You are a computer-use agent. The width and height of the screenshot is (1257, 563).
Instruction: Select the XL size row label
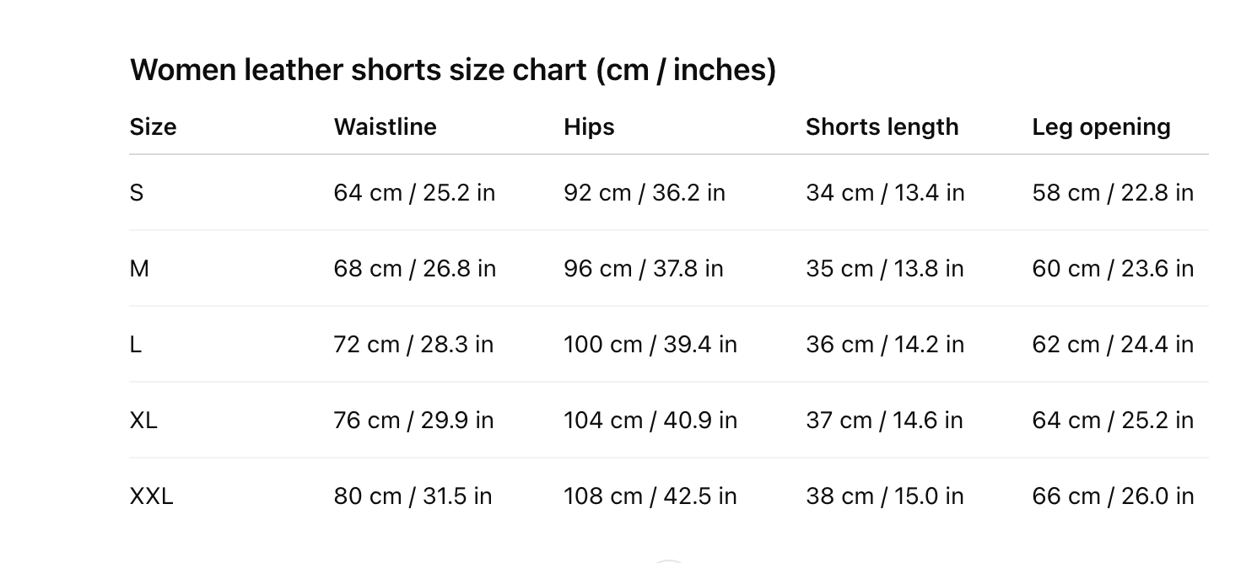click(143, 420)
